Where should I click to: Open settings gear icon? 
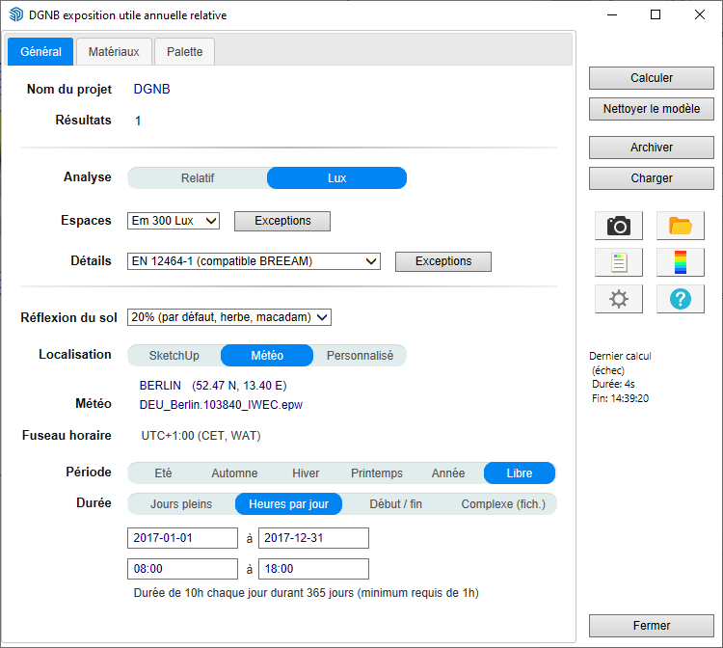pyautogui.click(x=618, y=299)
